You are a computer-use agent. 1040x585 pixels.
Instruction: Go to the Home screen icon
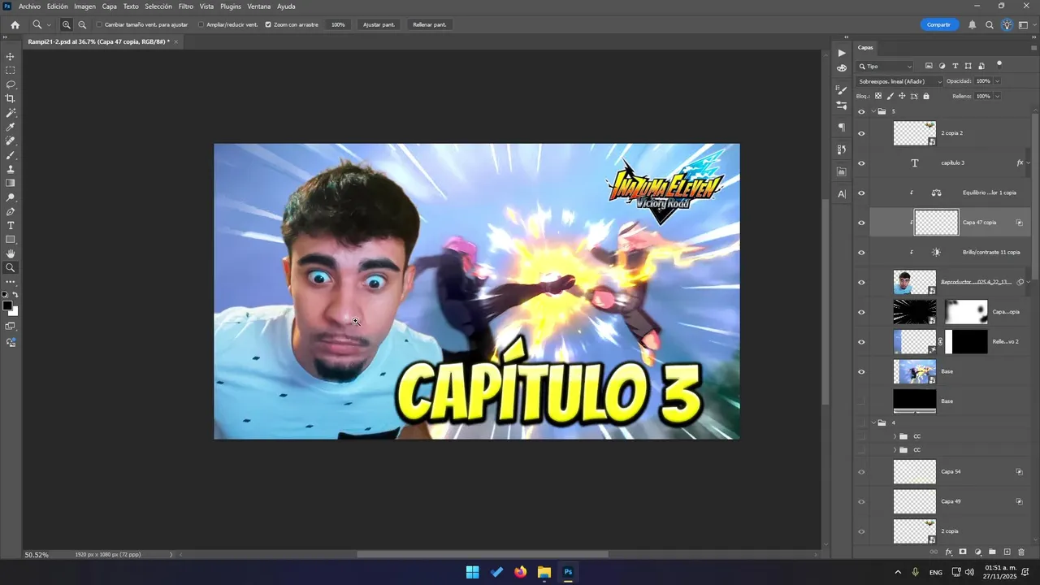[15, 25]
